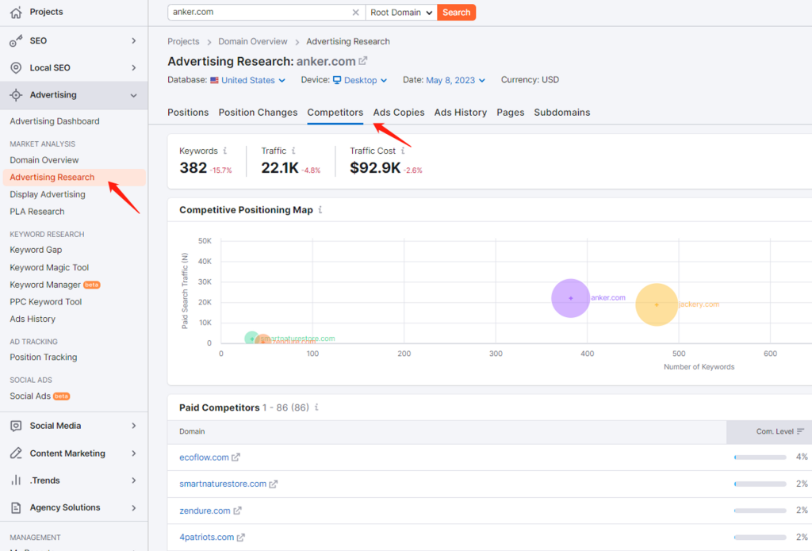Switch to the Position Changes tab
The width and height of the screenshot is (812, 551).
point(258,113)
